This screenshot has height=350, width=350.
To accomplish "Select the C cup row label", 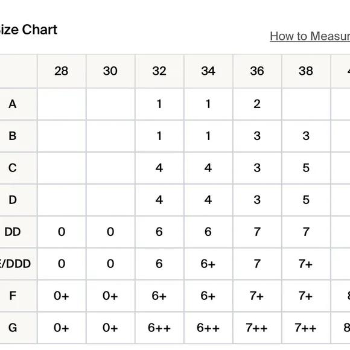I will coord(13,168).
